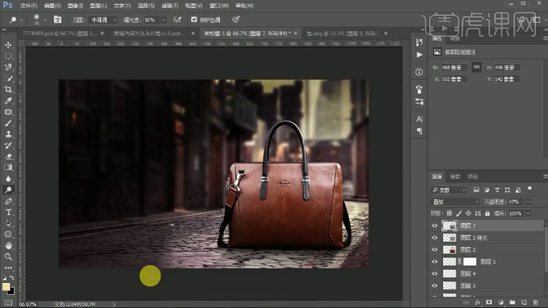This screenshot has width=548, height=308.
Task: Click the layer mask thumbnail of 图层 5
Action: click(469, 262)
